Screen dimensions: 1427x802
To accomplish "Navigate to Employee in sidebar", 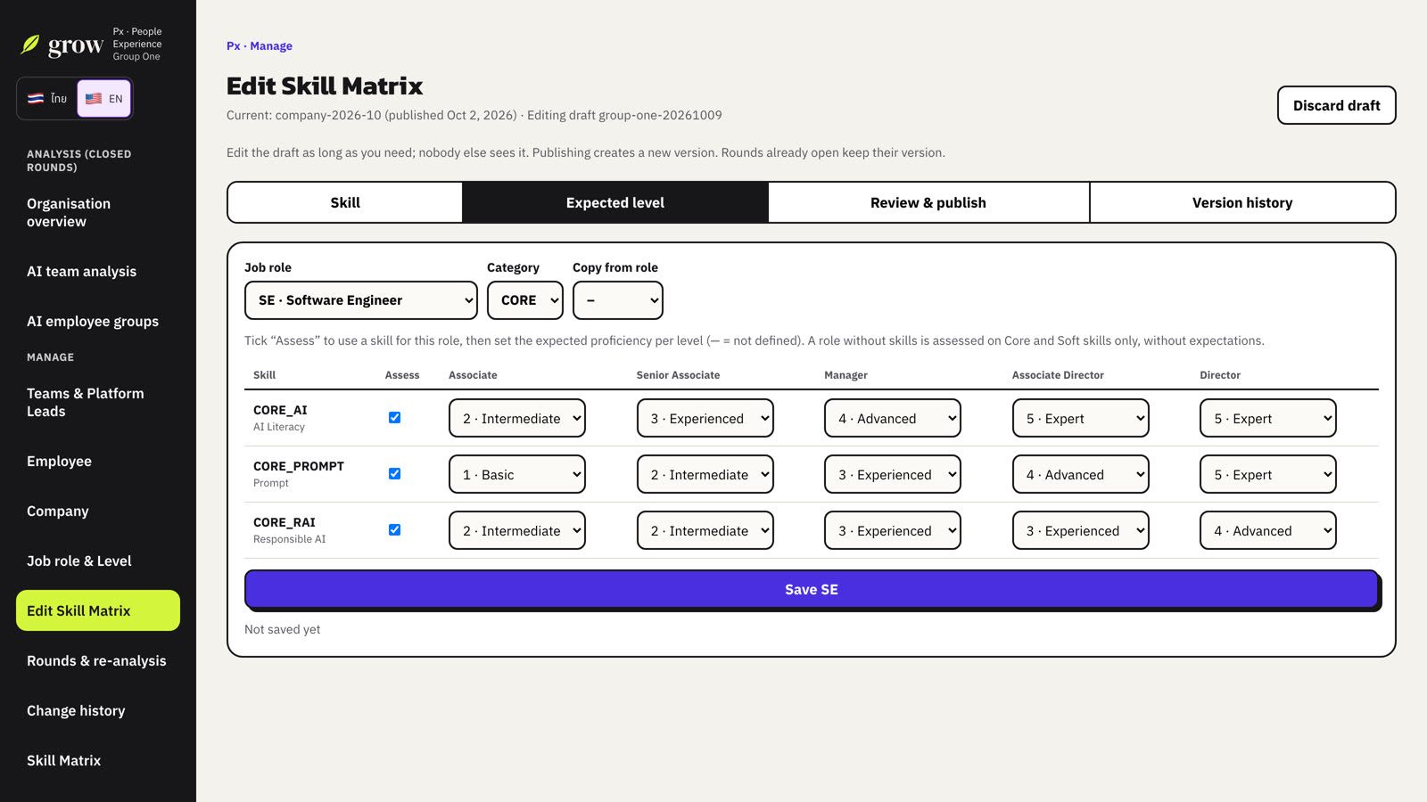I will point(98,461).
